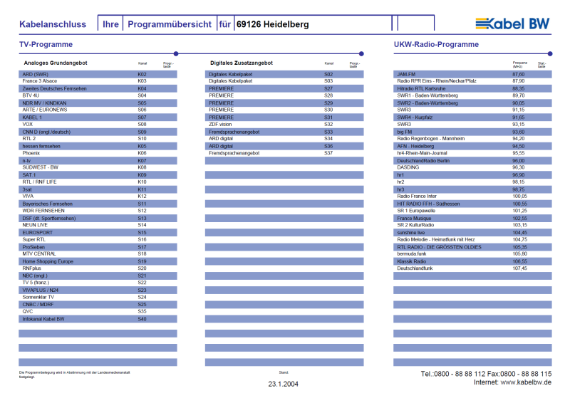The width and height of the screenshot is (570, 403).
Task: Click the date 23.1.2004
Action: click(283, 384)
